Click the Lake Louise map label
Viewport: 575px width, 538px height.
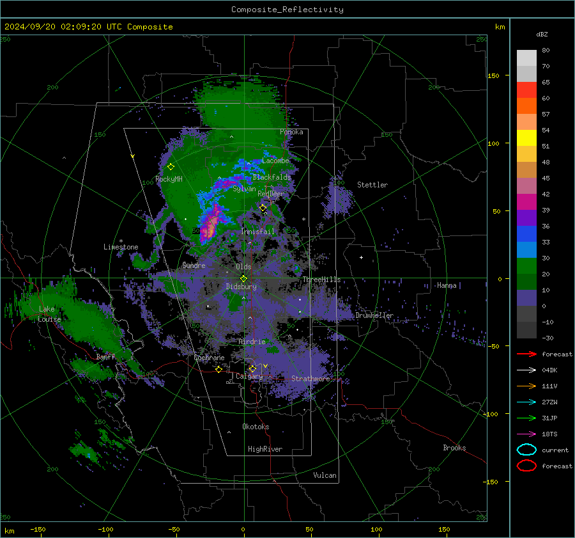pos(49,314)
